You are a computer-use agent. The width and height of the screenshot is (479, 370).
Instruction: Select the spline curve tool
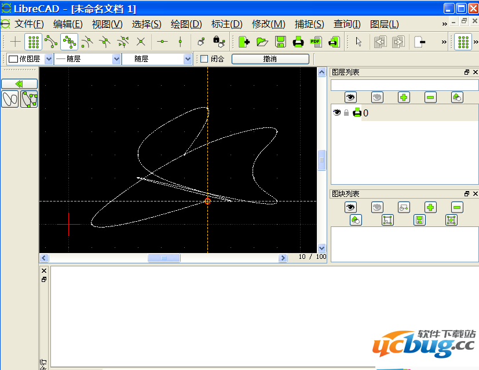pos(10,99)
